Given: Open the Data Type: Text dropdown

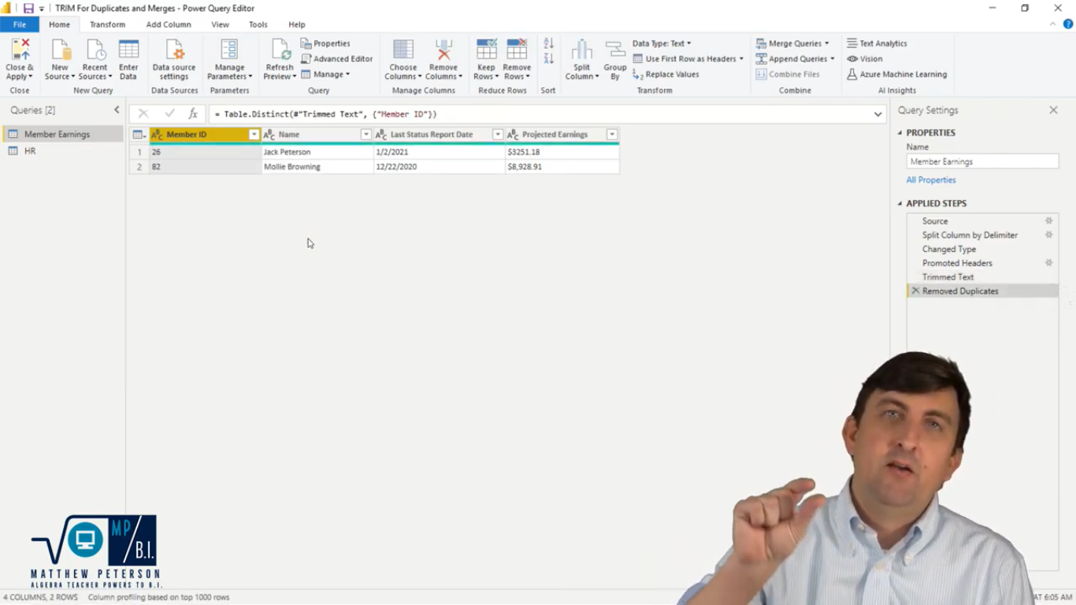Looking at the screenshot, I should point(662,43).
